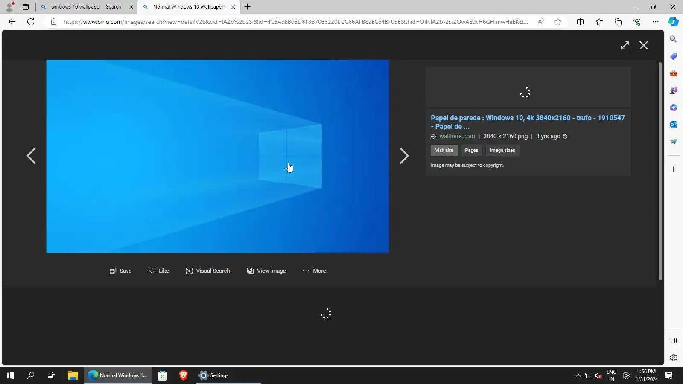Click the image viewer vertical scrollbar
The width and height of the screenshot is (683, 384).
(x=660, y=172)
